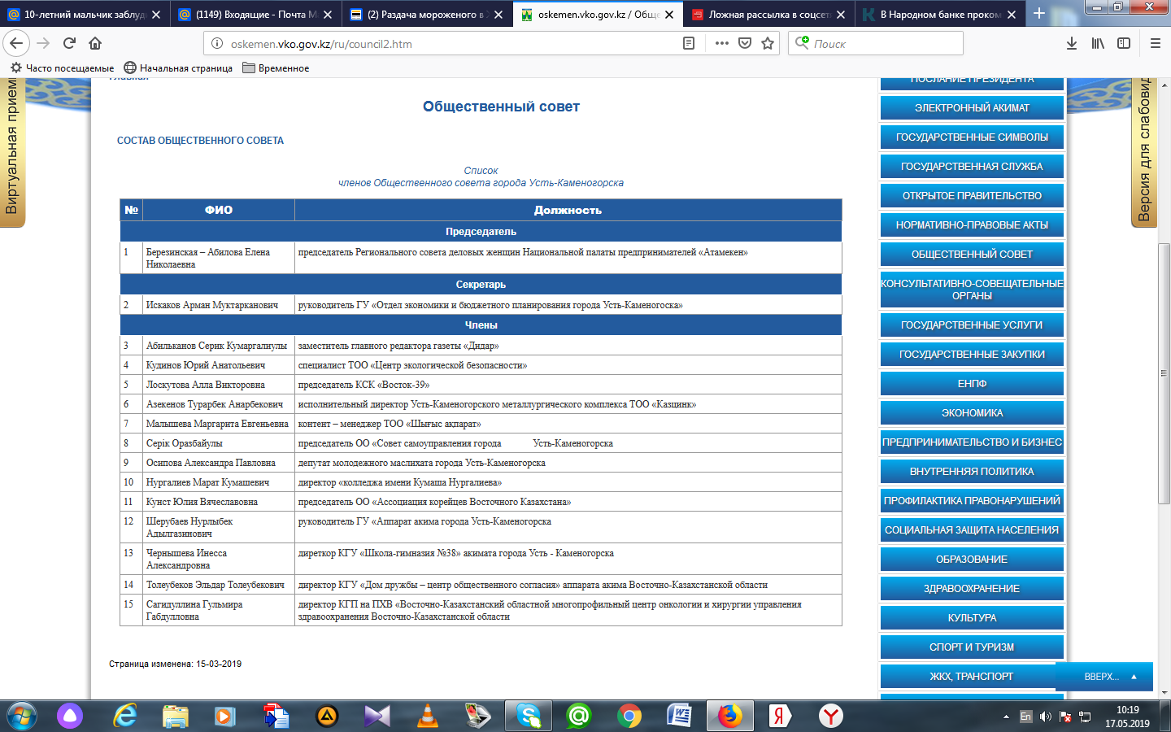Toggle reader view icon

point(689,43)
